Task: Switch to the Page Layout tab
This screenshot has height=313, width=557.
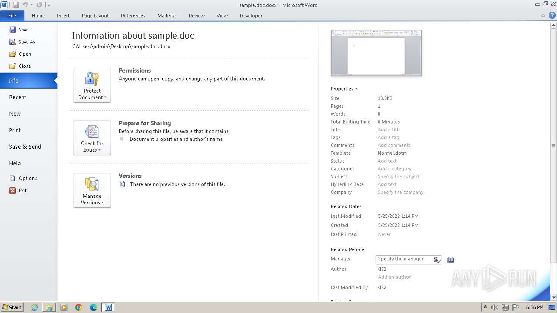Action: pos(95,16)
